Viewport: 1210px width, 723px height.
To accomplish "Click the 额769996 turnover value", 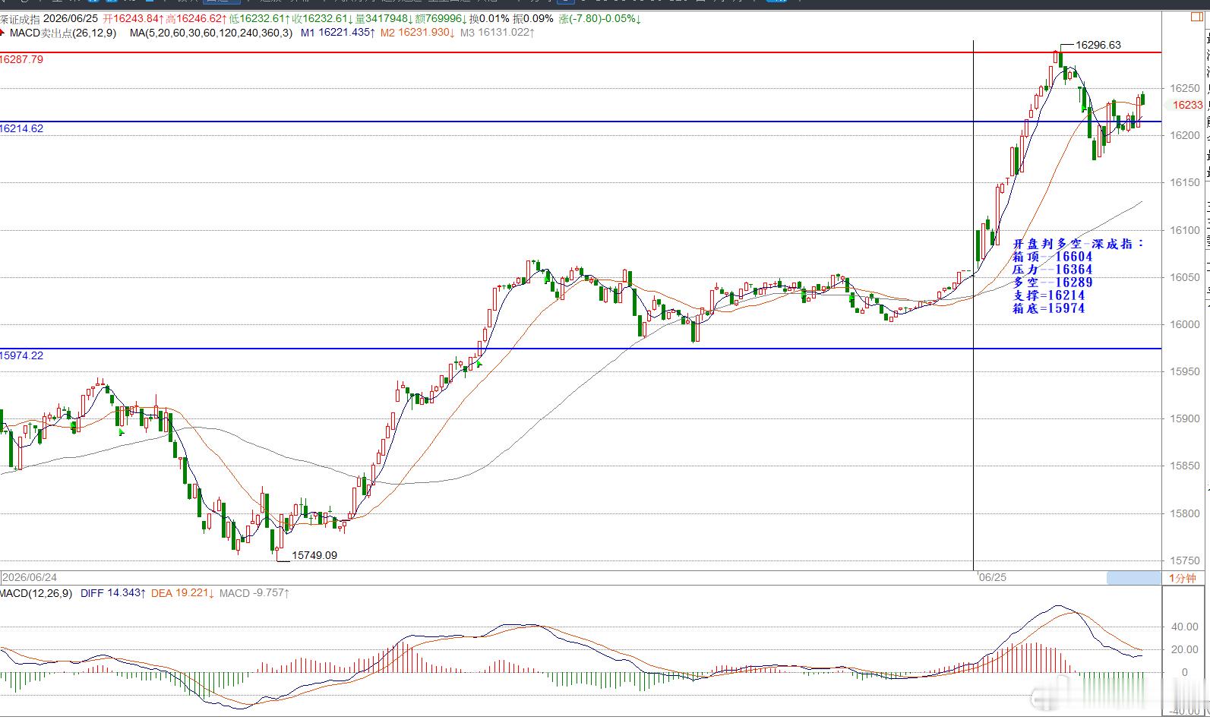I will [441, 19].
